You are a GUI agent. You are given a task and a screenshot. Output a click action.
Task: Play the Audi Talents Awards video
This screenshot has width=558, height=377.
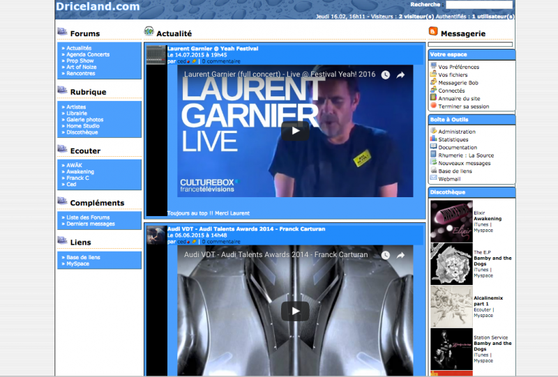(295, 311)
